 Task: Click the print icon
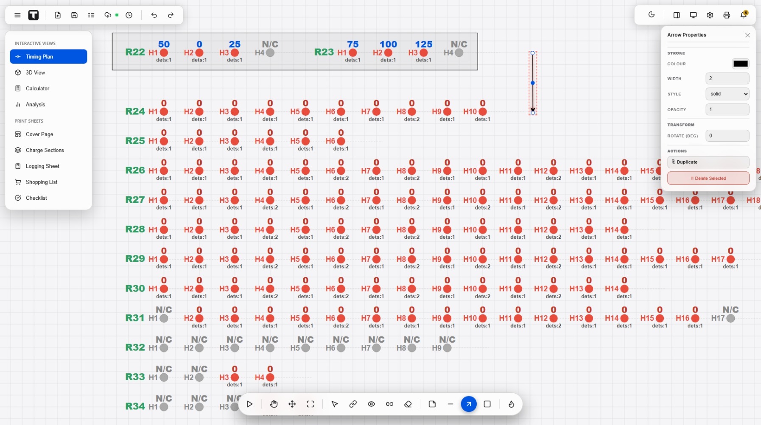pyautogui.click(x=727, y=15)
